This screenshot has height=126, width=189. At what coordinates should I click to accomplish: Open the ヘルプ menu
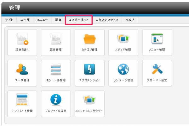point(130,20)
